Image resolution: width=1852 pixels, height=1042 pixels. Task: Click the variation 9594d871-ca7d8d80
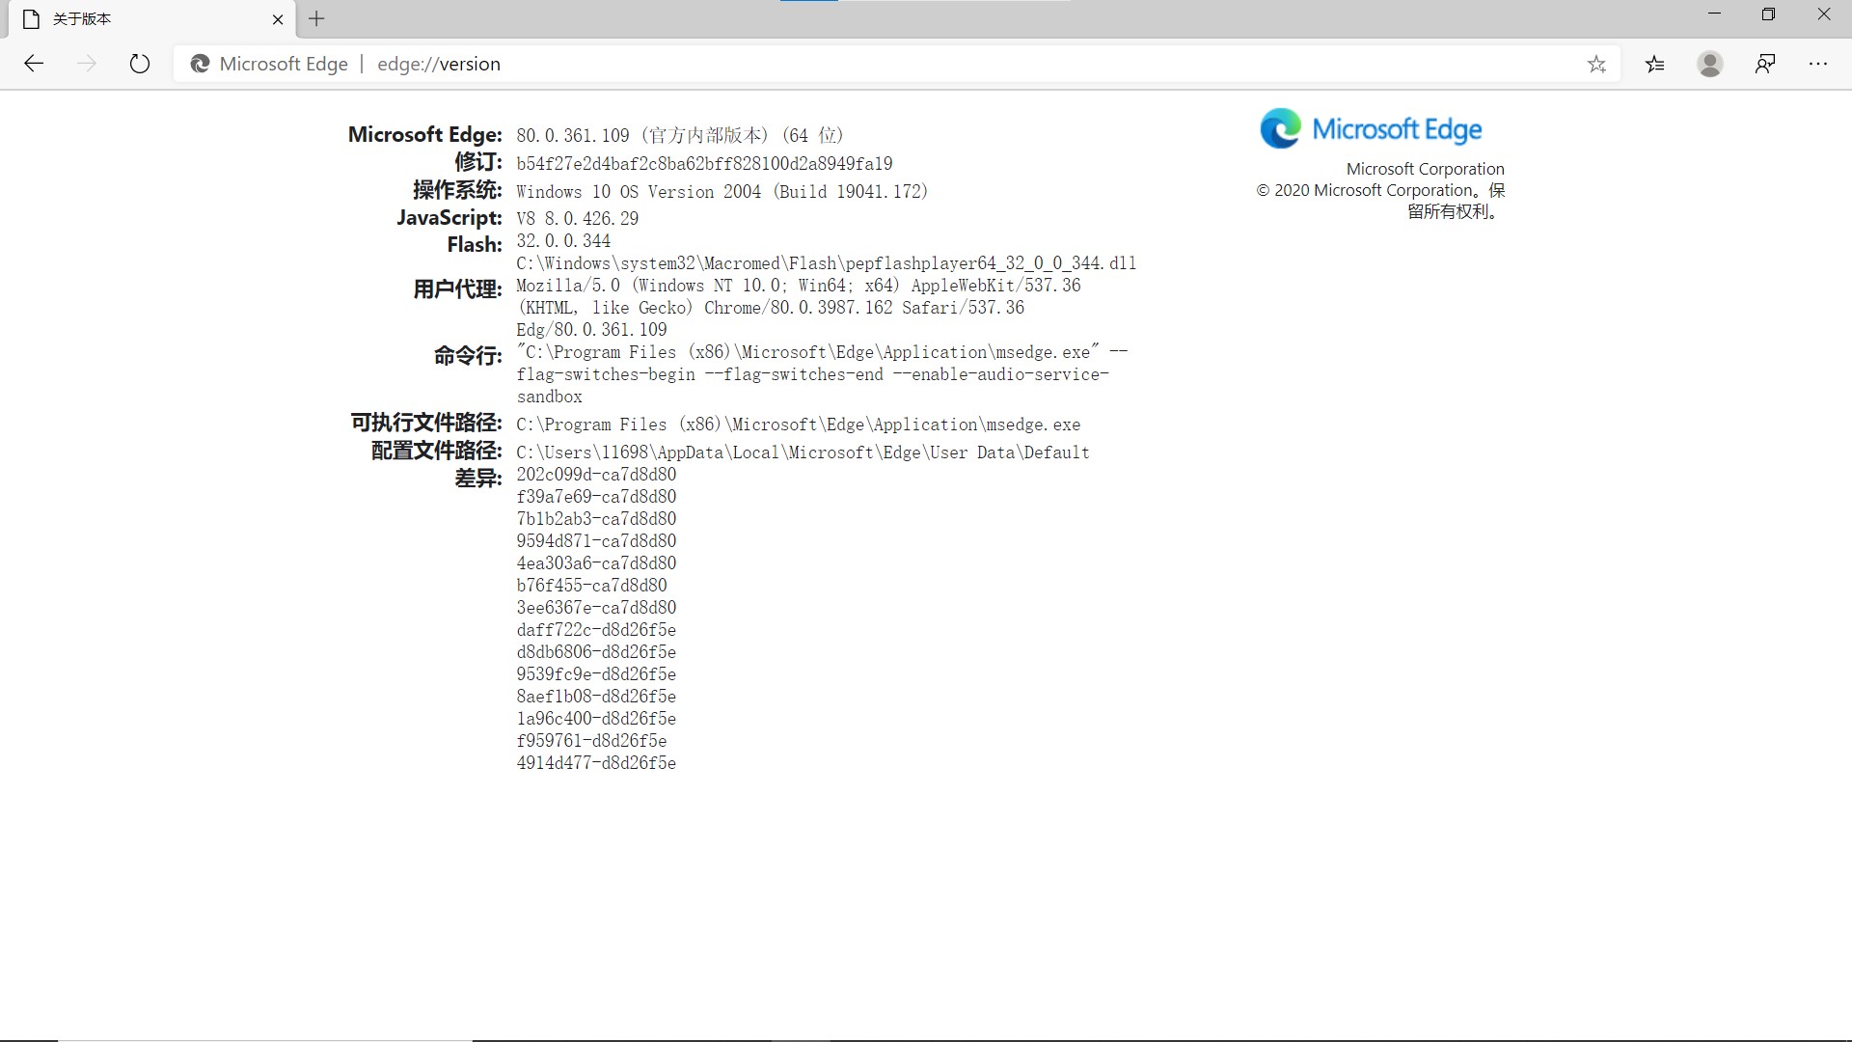tap(596, 540)
